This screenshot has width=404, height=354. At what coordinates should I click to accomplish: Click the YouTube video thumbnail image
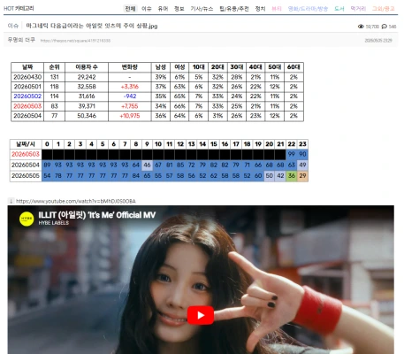tap(201, 280)
